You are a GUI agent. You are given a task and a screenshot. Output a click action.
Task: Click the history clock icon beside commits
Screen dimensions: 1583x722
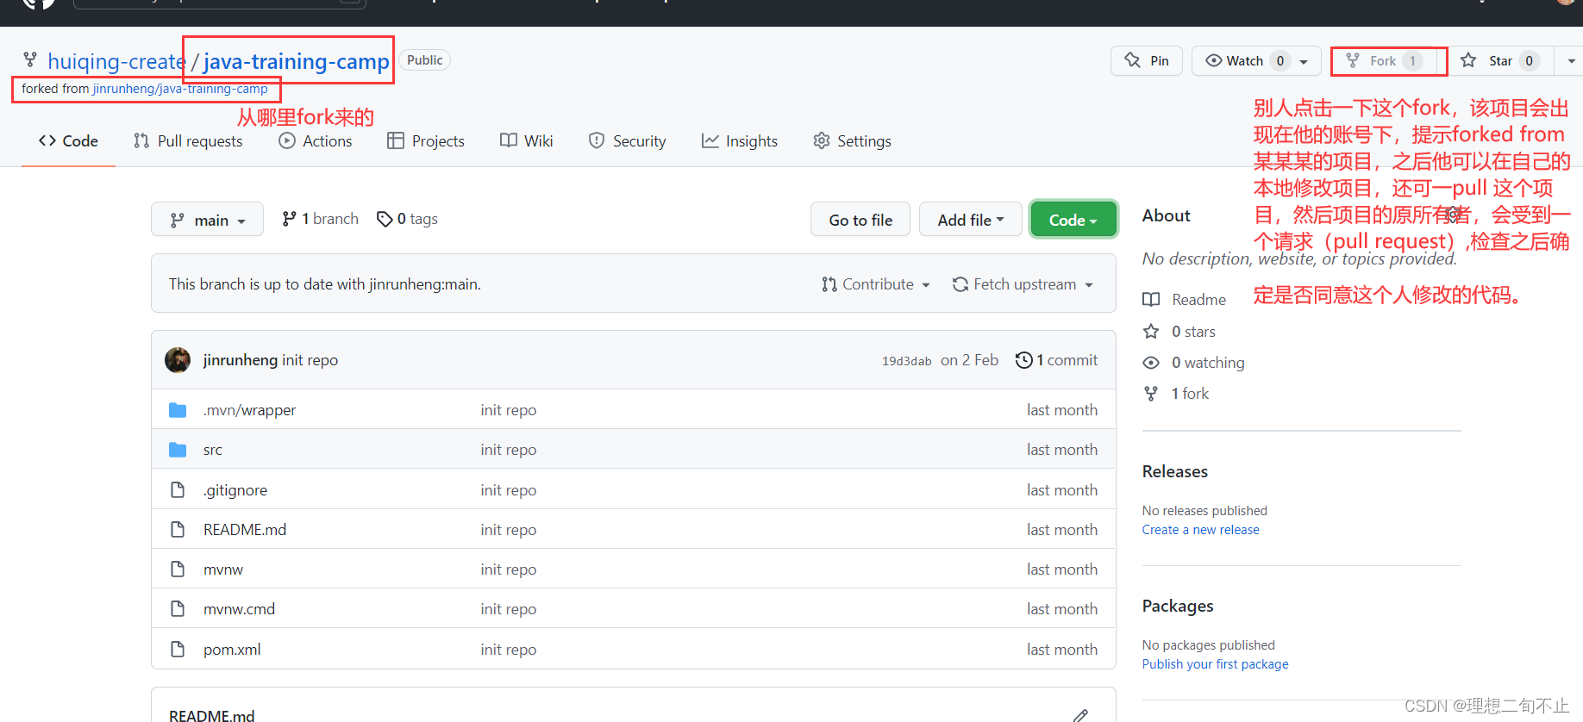pos(1023,360)
